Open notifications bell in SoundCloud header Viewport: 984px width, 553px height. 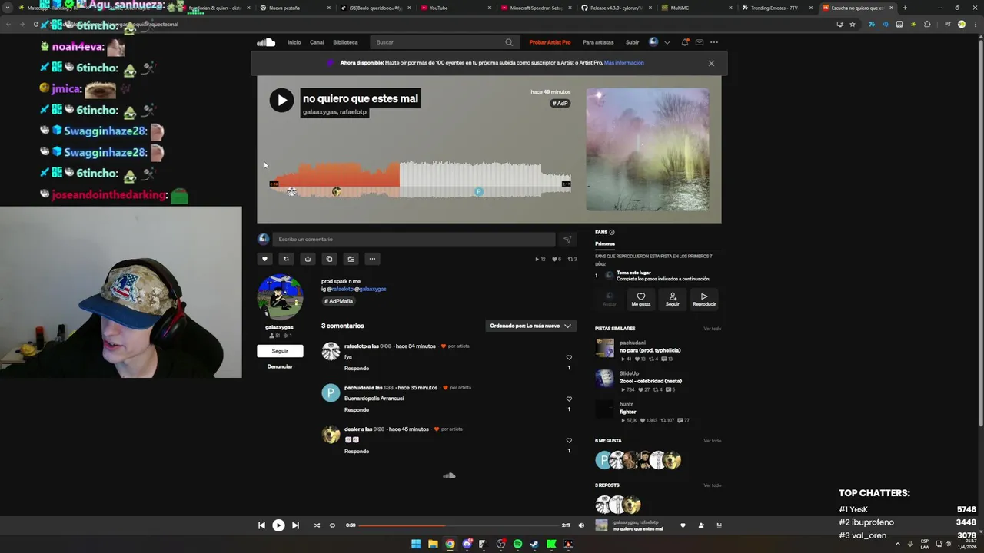tap(685, 42)
